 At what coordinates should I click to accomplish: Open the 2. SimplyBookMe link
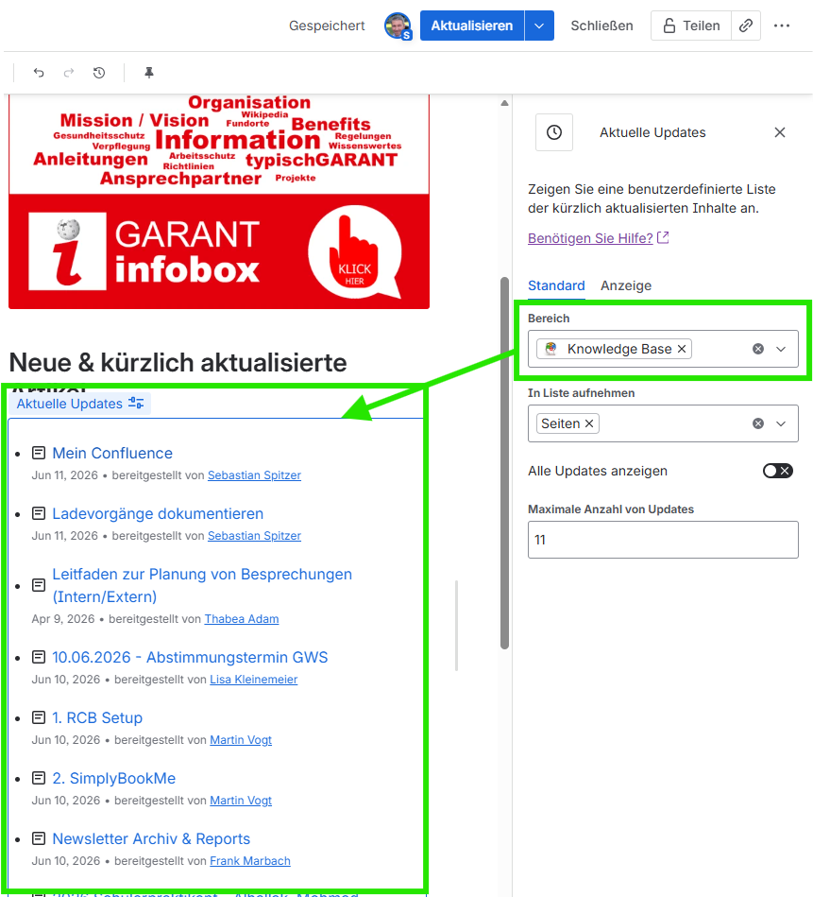coord(114,779)
